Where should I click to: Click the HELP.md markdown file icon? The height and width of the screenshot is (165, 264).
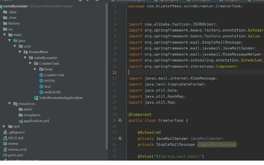(5, 138)
